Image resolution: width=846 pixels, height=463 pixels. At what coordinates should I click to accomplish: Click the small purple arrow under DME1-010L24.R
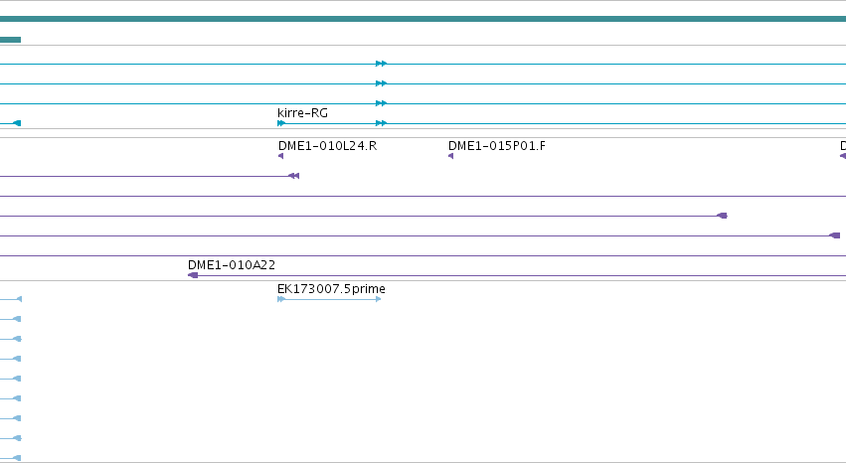(x=280, y=156)
